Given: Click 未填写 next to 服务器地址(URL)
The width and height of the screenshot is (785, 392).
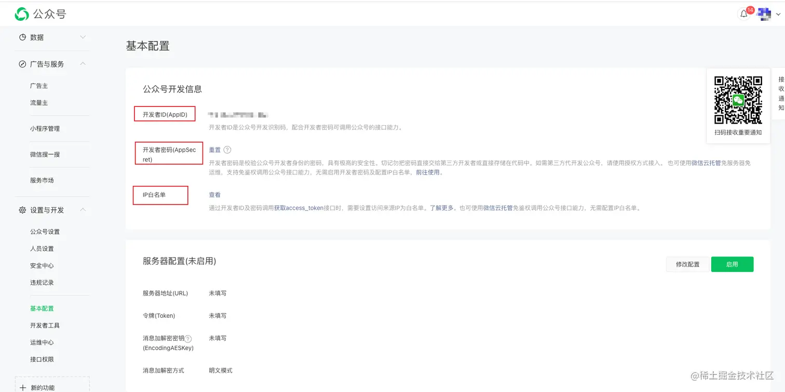Looking at the screenshot, I should pyautogui.click(x=218, y=293).
